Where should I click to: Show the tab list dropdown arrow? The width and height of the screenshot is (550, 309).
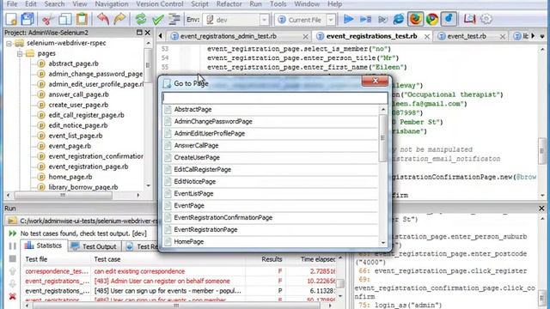pyautogui.click(x=542, y=36)
